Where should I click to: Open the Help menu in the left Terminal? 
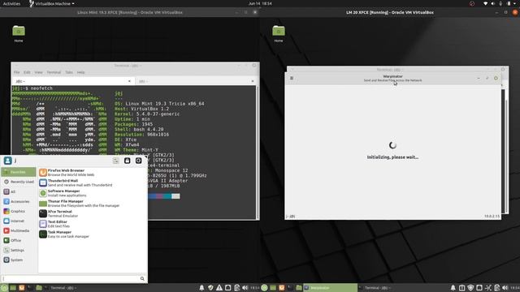point(81,72)
